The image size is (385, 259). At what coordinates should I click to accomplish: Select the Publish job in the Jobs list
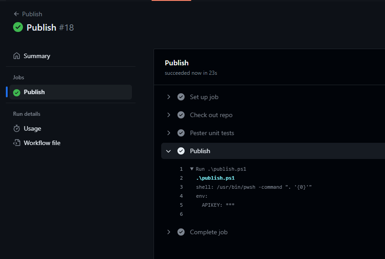70,92
